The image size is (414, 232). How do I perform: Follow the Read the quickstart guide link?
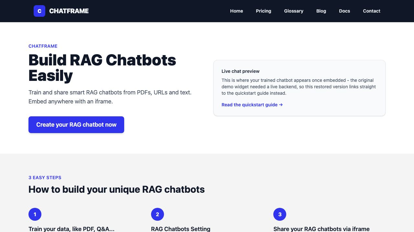[x=252, y=105]
